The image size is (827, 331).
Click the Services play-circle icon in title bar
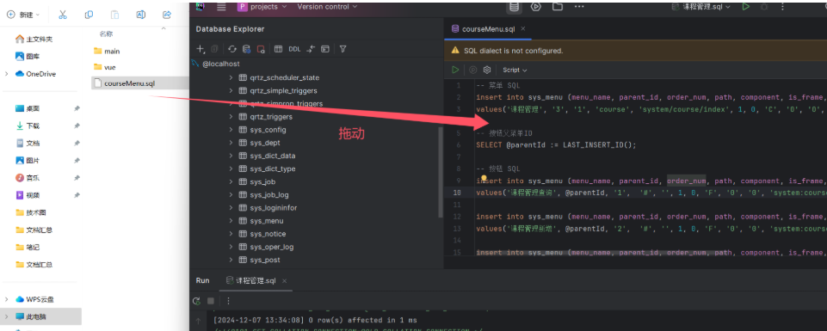[x=536, y=7]
